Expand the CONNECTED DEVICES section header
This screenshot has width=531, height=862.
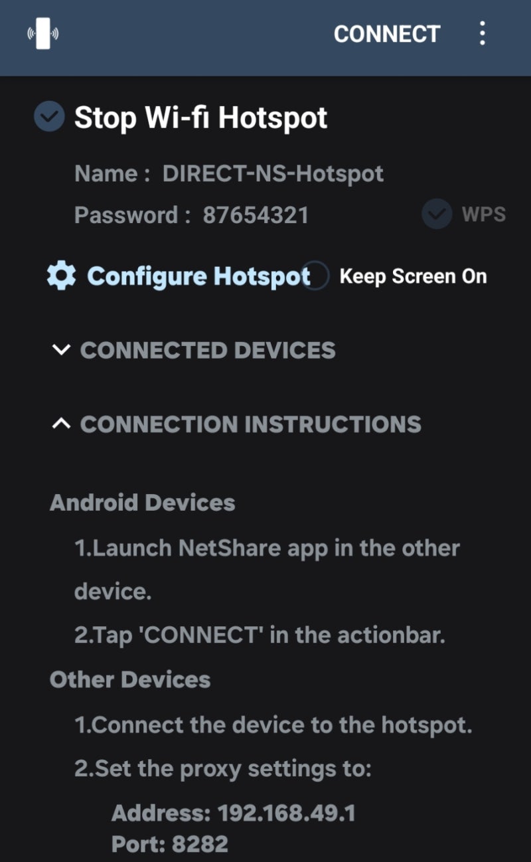point(208,350)
